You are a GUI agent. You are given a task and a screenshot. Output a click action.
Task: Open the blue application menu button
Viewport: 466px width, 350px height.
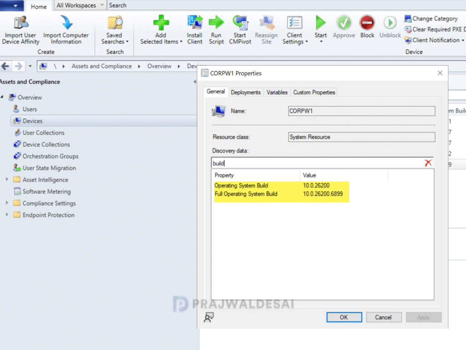(x=12, y=5)
